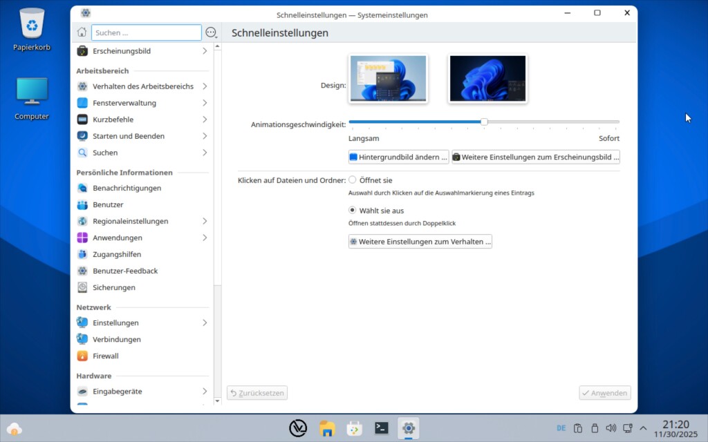Screen dimensions: 708x442
Task: Click the home icon beside the search field
Action: [x=82, y=32]
